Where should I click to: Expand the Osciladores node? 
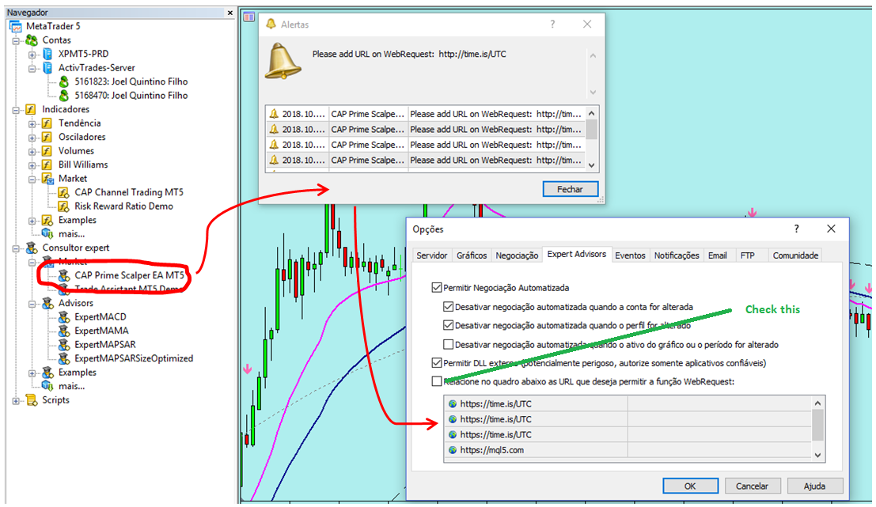pyautogui.click(x=32, y=138)
